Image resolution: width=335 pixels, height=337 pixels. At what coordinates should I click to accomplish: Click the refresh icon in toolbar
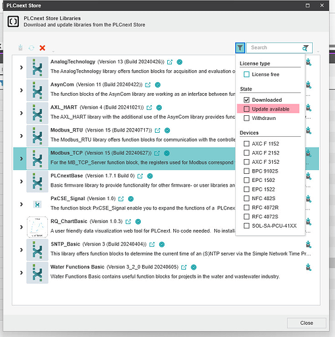coord(32,48)
